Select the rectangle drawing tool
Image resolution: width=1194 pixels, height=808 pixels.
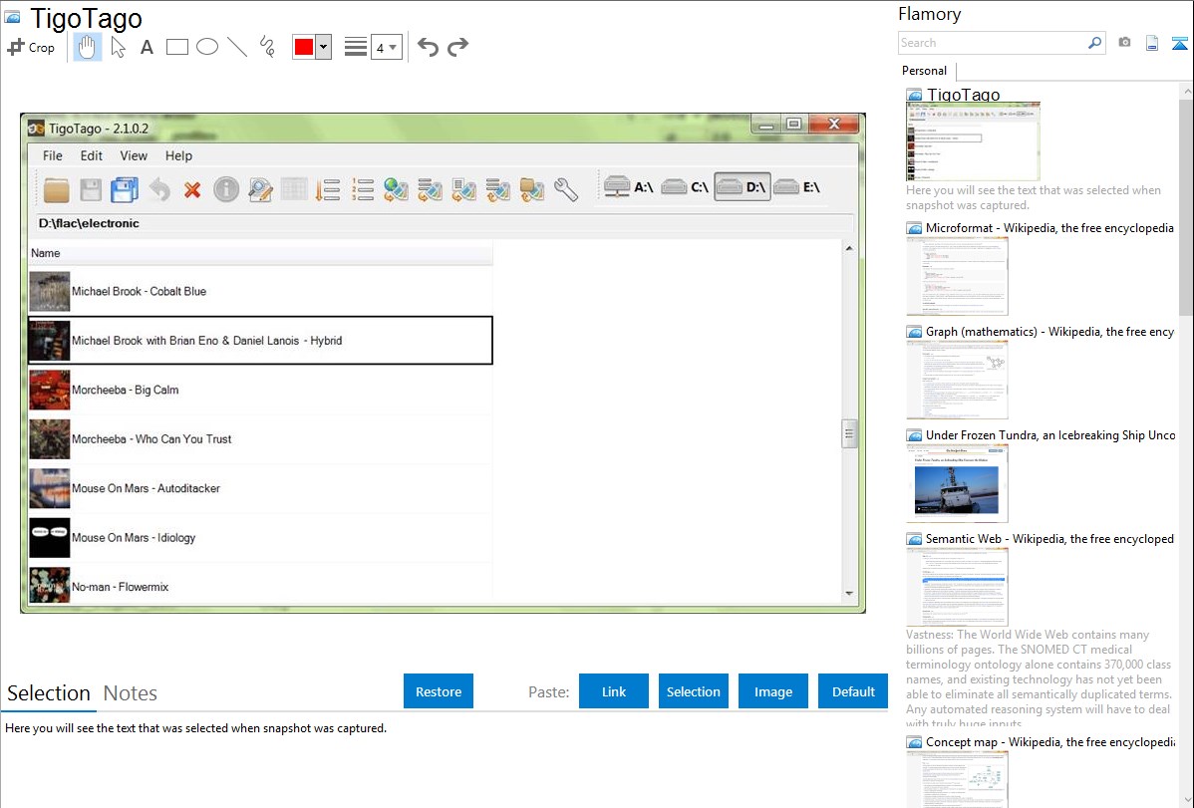tap(176, 47)
